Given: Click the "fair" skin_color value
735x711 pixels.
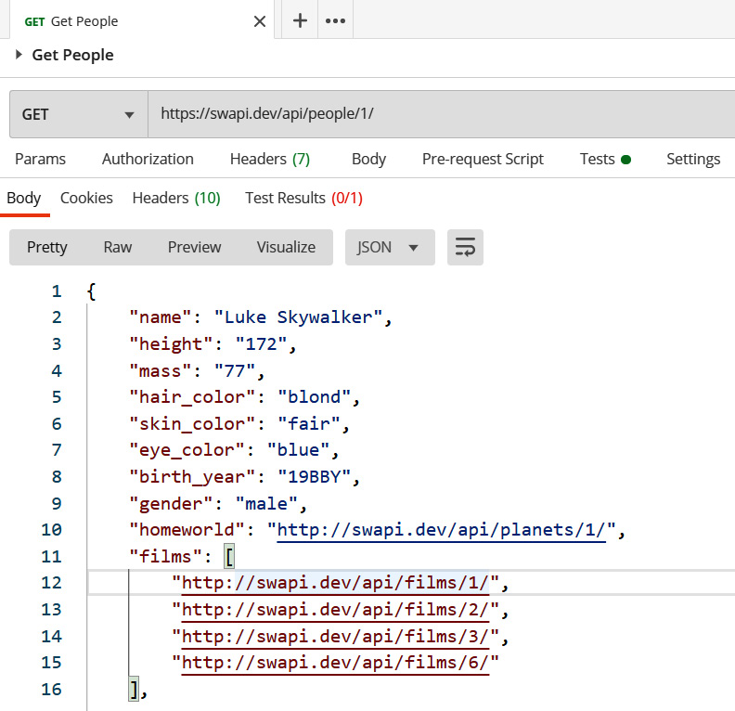Looking at the screenshot, I should coord(309,423).
